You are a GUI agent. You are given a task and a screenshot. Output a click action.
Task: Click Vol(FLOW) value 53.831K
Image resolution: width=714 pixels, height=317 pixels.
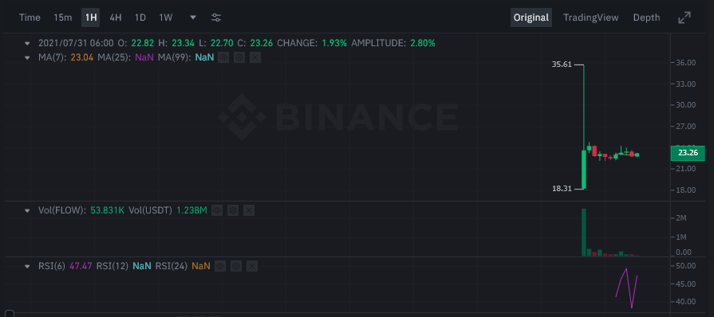108,210
